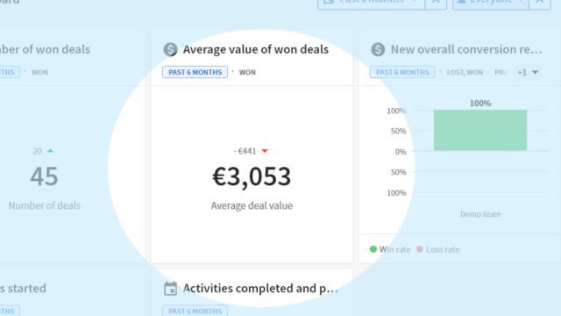Clear the Past 6 months filter with X
561x316 pixels.
[436, 2]
